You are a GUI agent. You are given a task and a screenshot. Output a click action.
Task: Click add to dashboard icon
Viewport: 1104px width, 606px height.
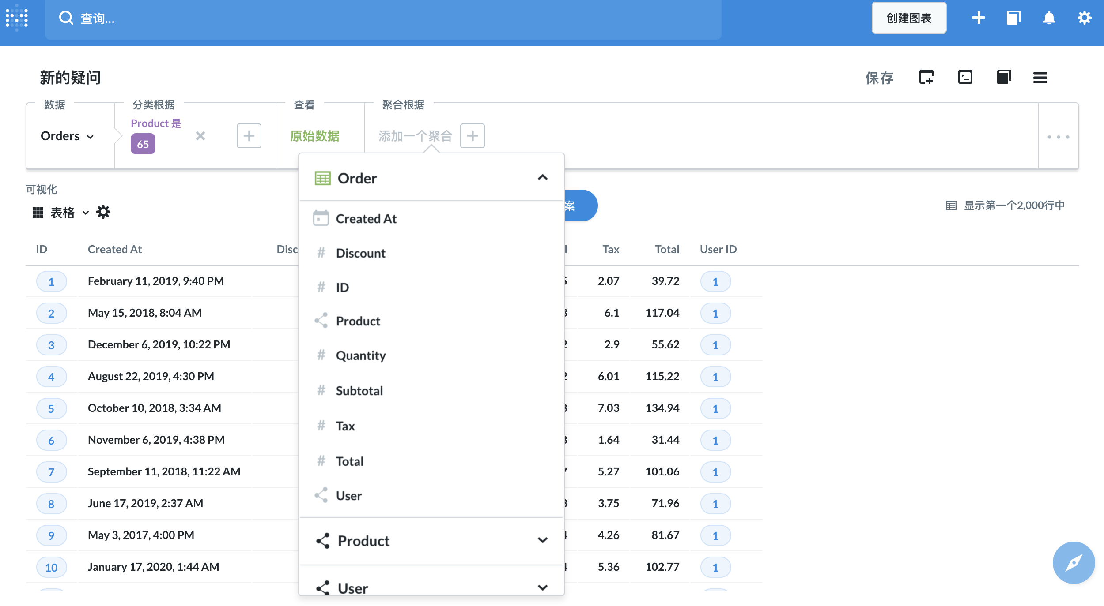tap(926, 77)
